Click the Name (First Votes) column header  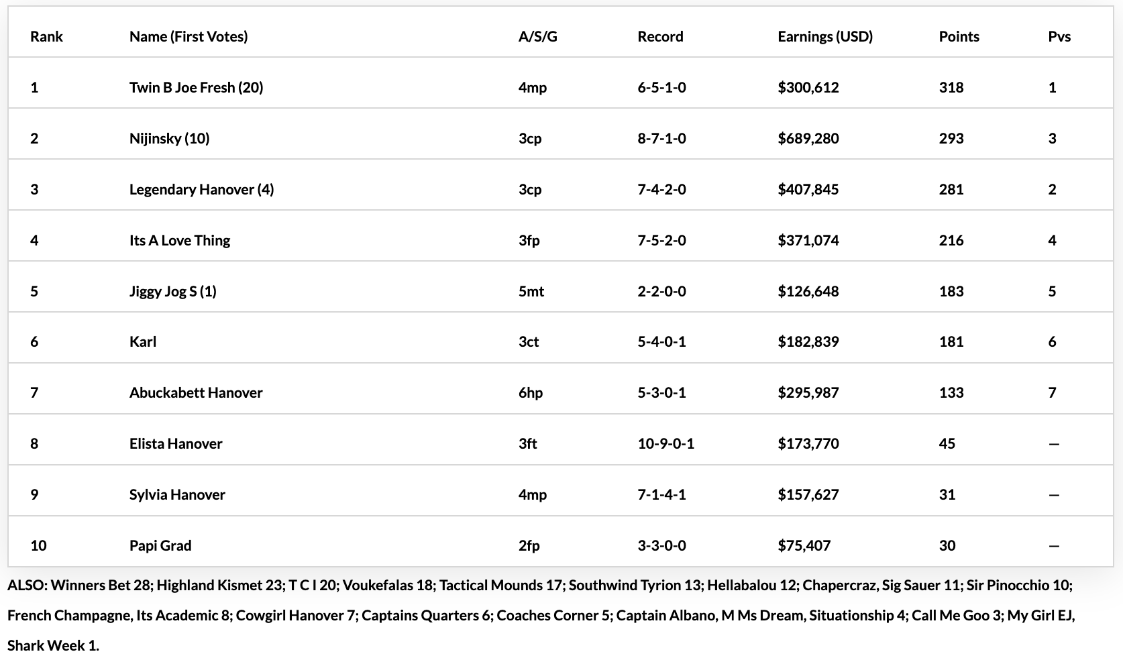189,36
